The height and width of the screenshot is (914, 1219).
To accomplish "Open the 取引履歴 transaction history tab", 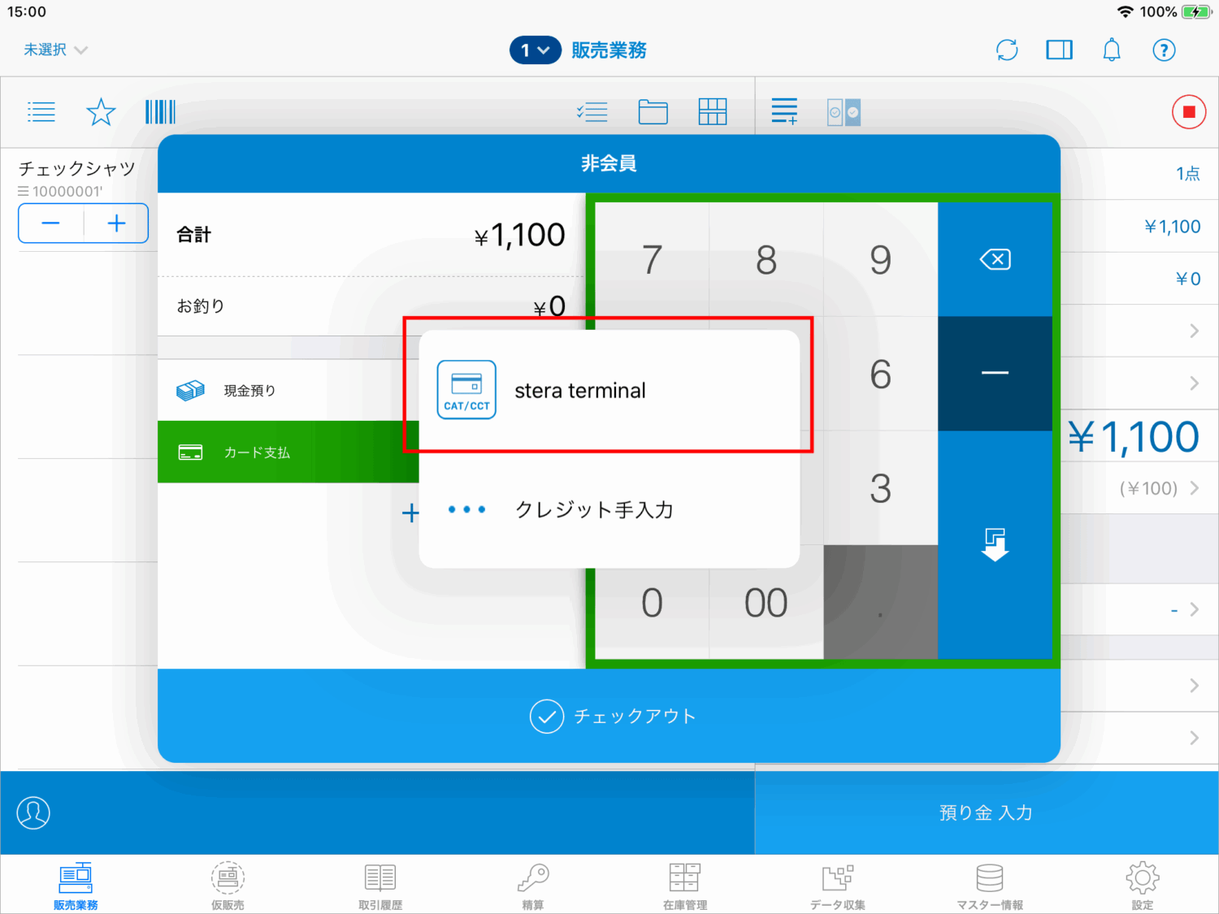I will tap(379, 886).
